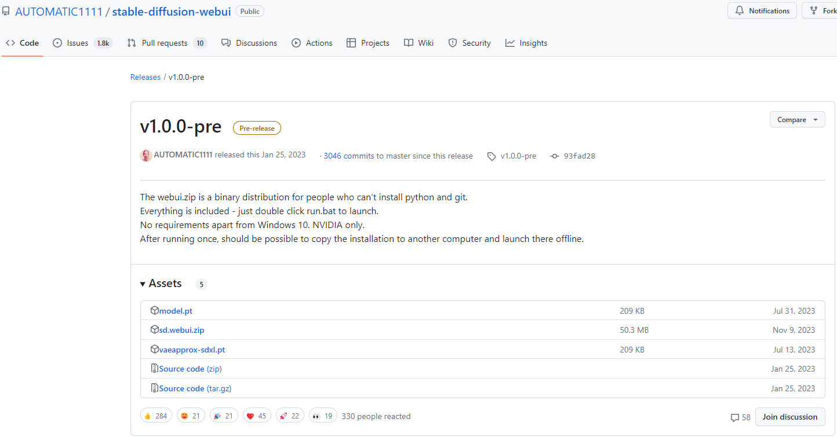Click the Public repository badge
The height and width of the screenshot is (437, 837).
(x=250, y=11)
